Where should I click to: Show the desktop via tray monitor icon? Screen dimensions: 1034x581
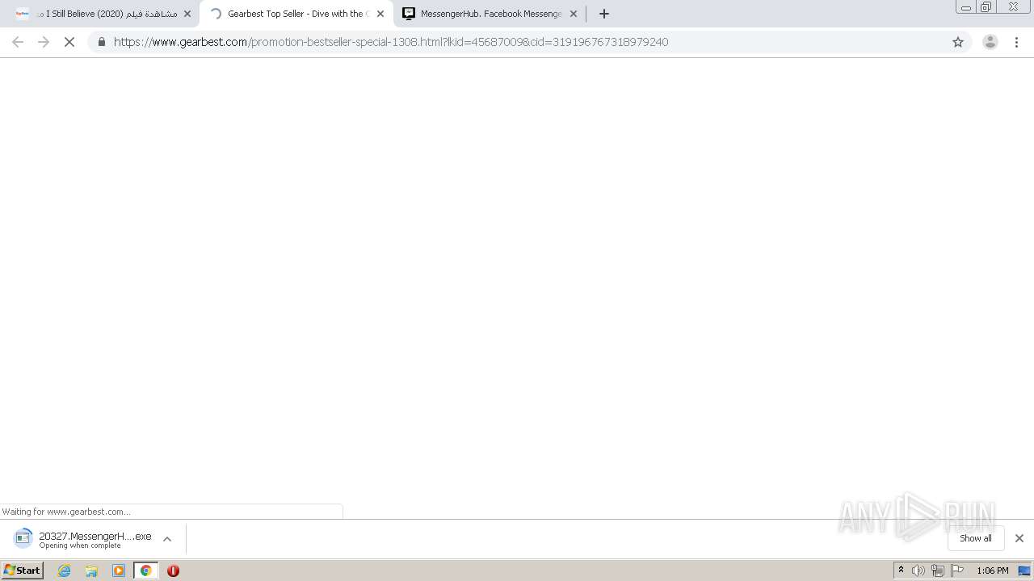pos(1024,571)
